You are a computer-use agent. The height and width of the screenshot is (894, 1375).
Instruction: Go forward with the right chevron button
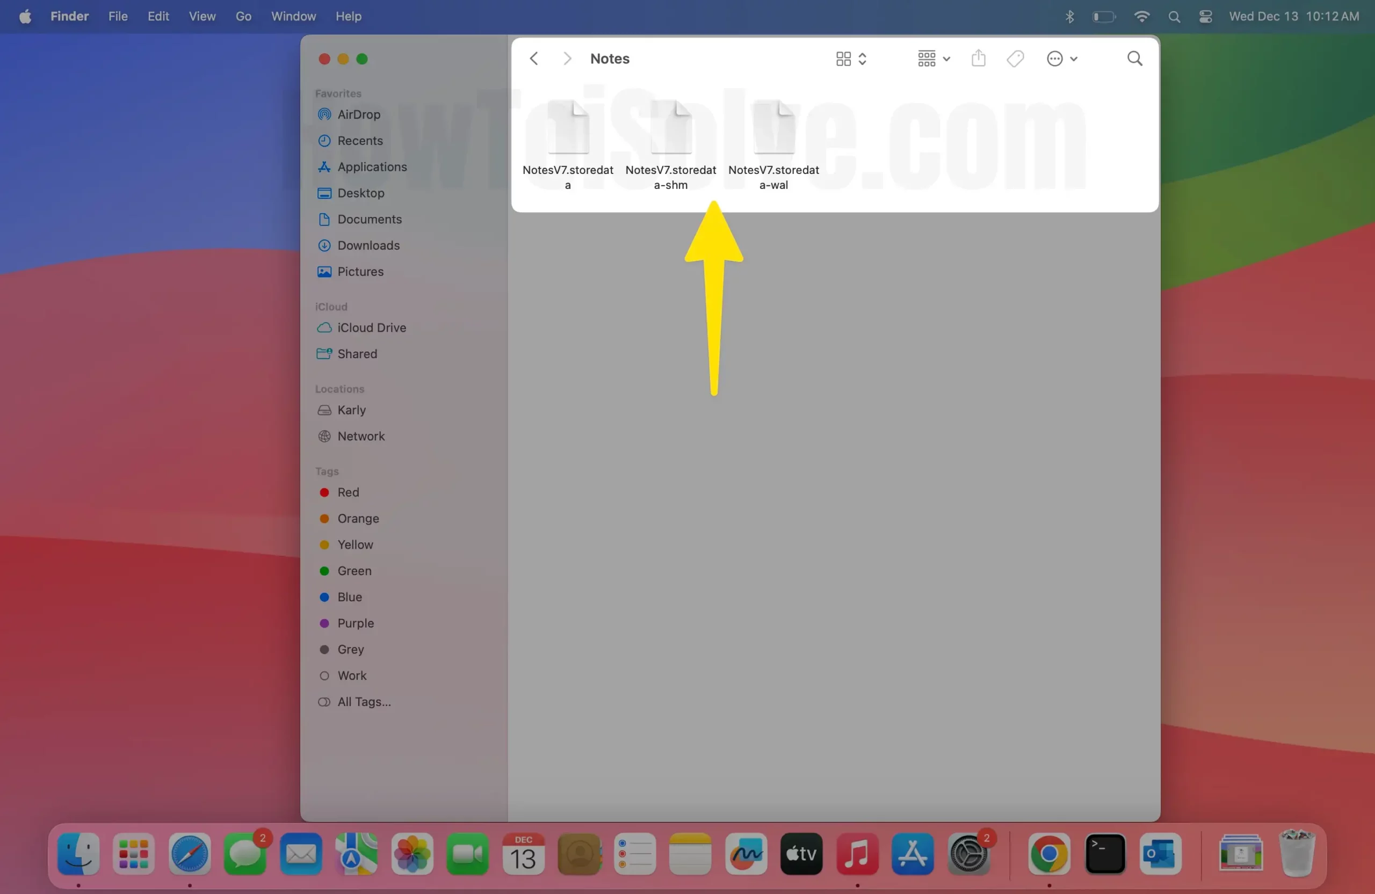pyautogui.click(x=567, y=59)
